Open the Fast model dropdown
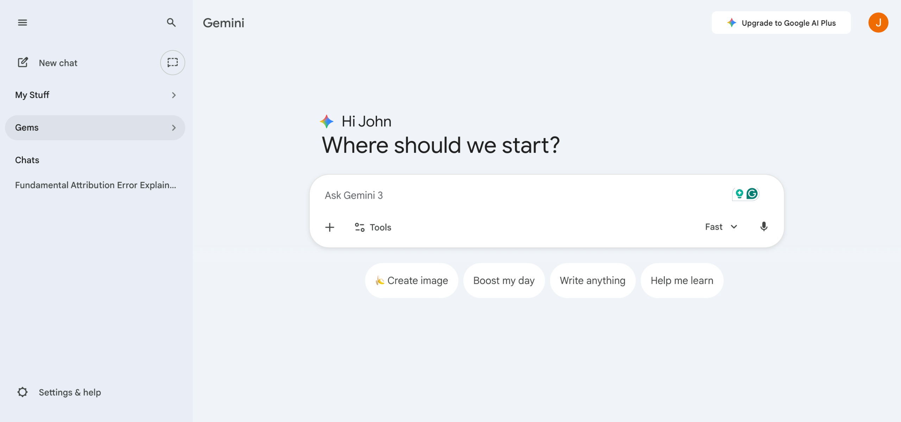Screen dimensions: 901x422 tap(721, 227)
